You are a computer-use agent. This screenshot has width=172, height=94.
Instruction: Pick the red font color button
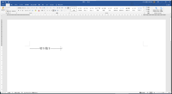[x=39, y=11]
